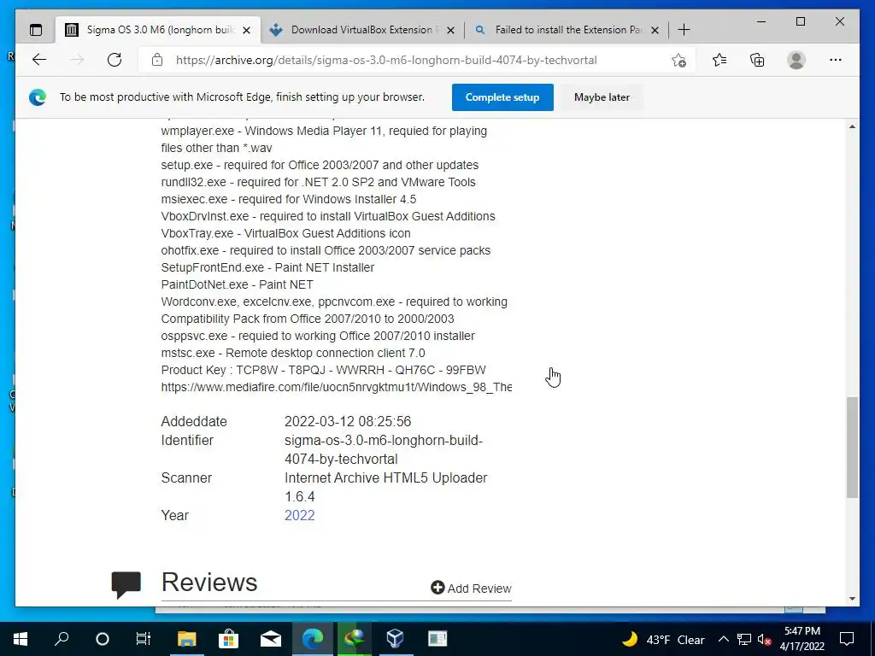875x656 pixels.
Task: Open Mail app from taskbar
Action: (x=271, y=639)
